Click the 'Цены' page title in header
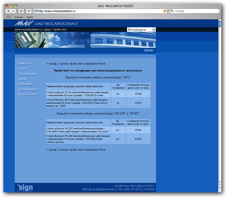The width and height of the screenshot is (227, 198). [x=149, y=50]
